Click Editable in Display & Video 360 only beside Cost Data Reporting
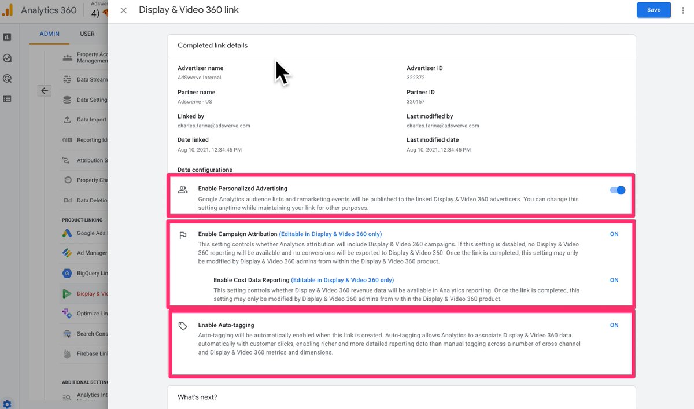Image resolution: width=694 pixels, height=409 pixels. [342, 280]
